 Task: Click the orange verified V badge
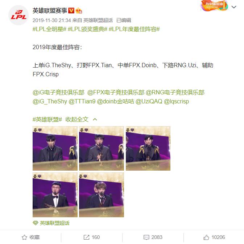[x=71, y=10]
